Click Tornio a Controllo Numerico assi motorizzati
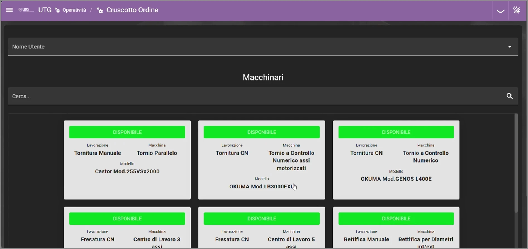This screenshot has width=528, height=249. [291, 160]
